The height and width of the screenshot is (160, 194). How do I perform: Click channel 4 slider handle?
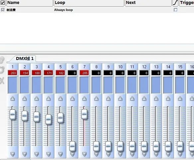coord(48,119)
